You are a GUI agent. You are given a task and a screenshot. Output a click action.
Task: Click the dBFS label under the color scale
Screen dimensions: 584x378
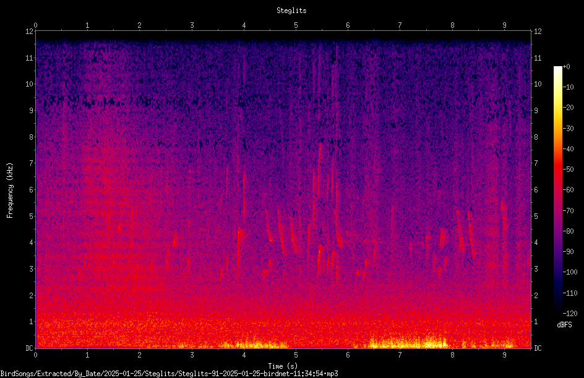(x=564, y=325)
